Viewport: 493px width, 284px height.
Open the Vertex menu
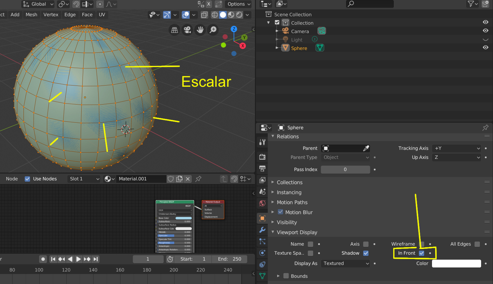(x=51, y=15)
